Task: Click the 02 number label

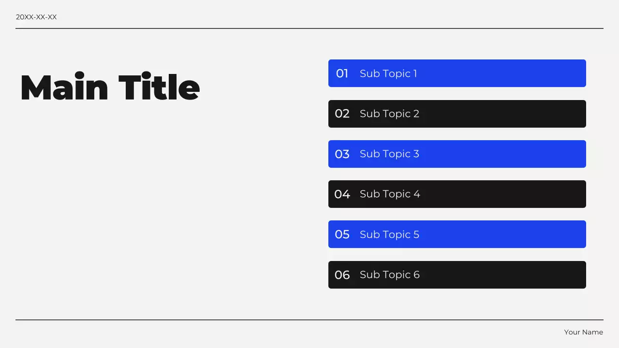Action: [x=342, y=114]
